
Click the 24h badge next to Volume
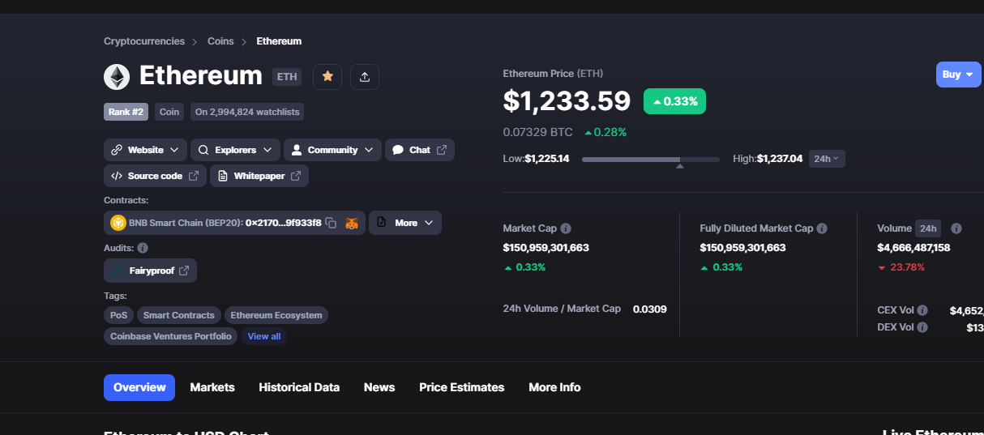928,228
